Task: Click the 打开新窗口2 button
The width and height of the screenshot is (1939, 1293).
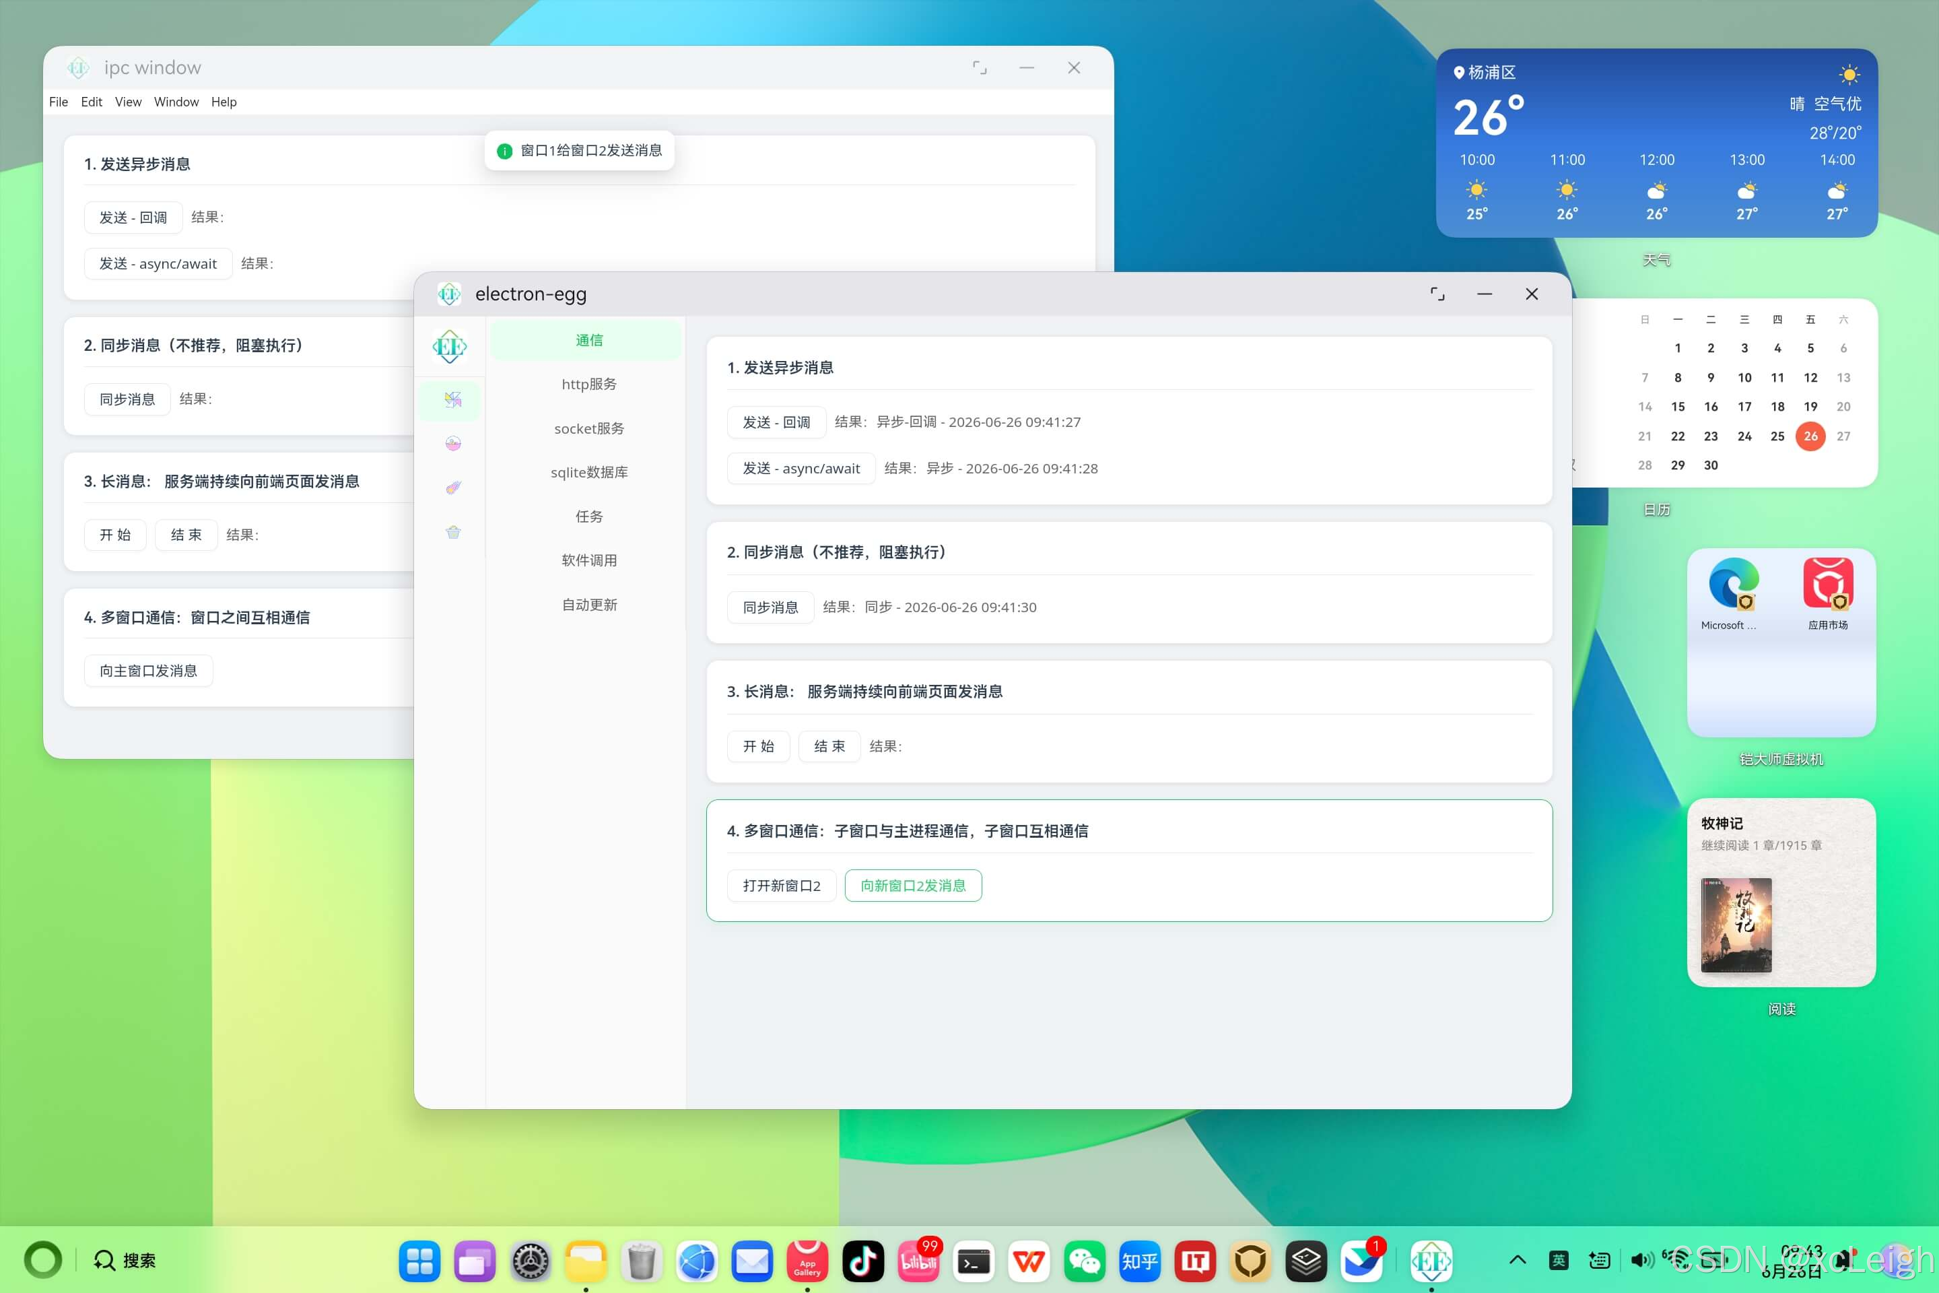Action: [782, 886]
